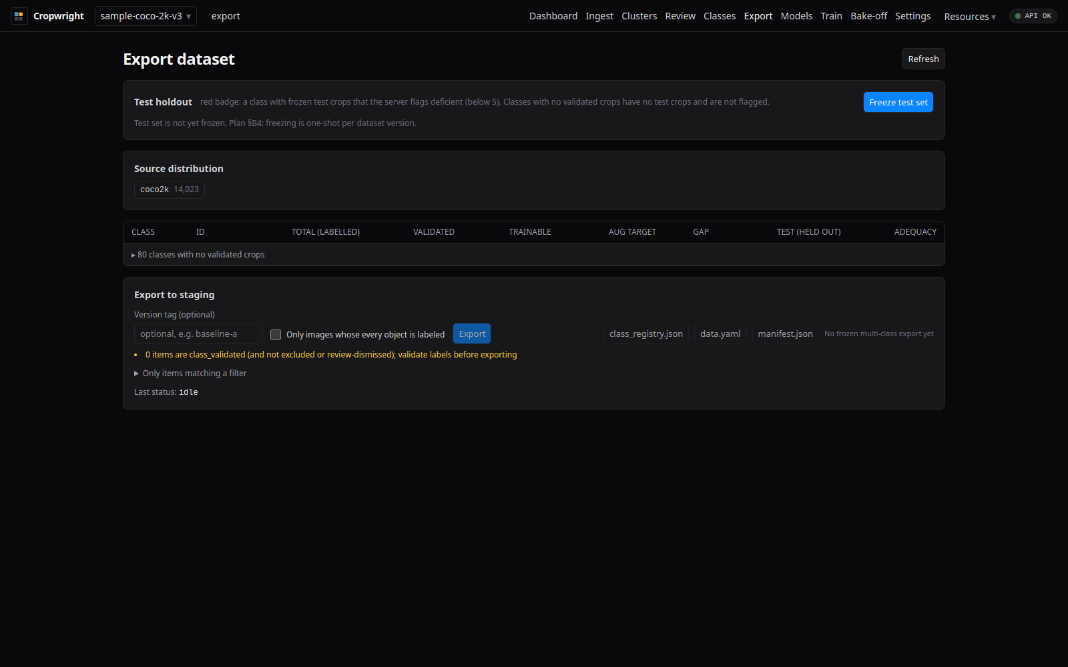Open the sample-coco-2k-v3 dataset dropdown
1068x667 pixels.
point(146,16)
